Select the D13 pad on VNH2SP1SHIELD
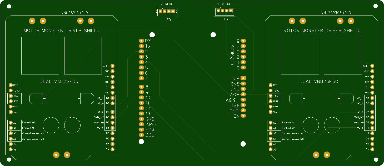The height and width of the screenshot is (166, 384). point(113,77)
